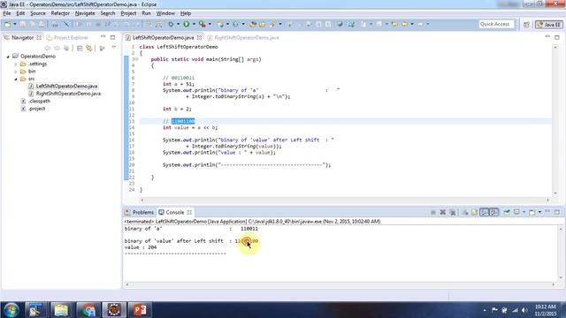
Task: Expand the .settings folder
Action: tap(16, 64)
